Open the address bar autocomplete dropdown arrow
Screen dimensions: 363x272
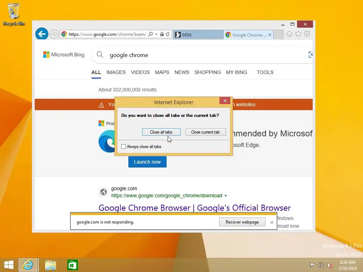(156, 34)
